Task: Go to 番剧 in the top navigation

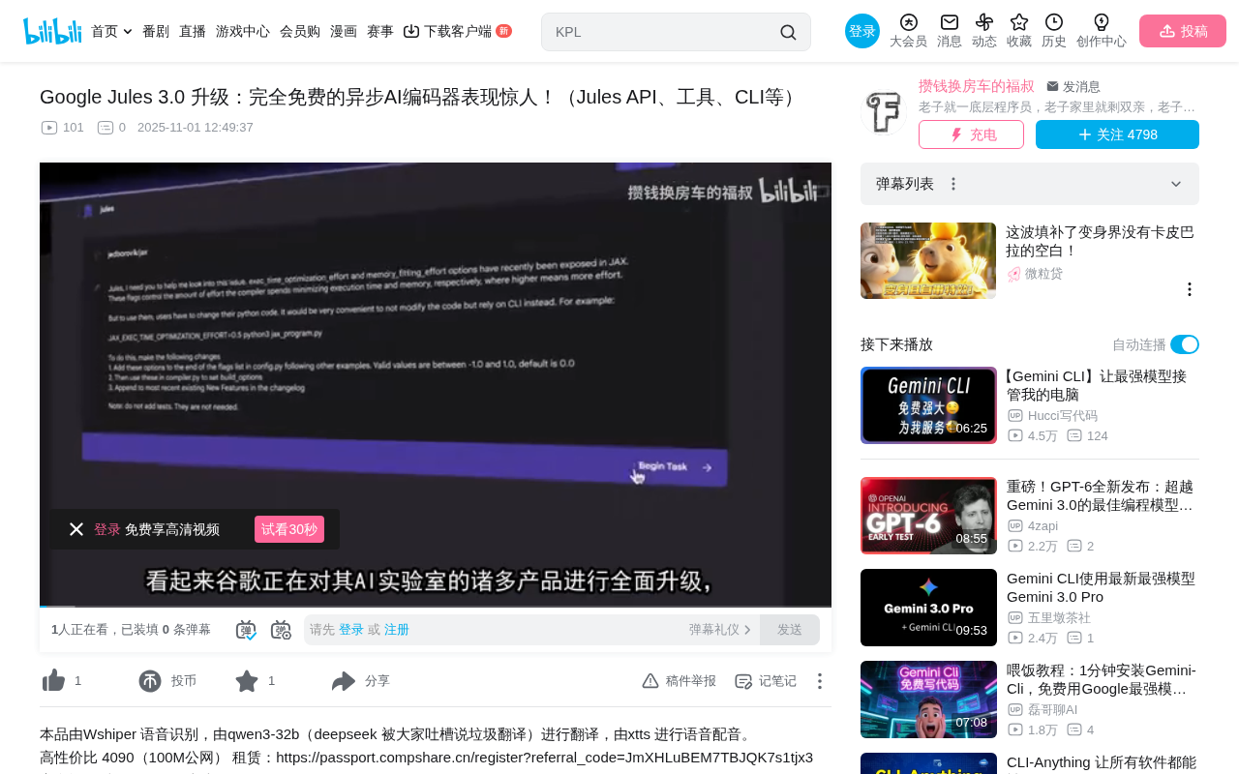Action: click(156, 31)
